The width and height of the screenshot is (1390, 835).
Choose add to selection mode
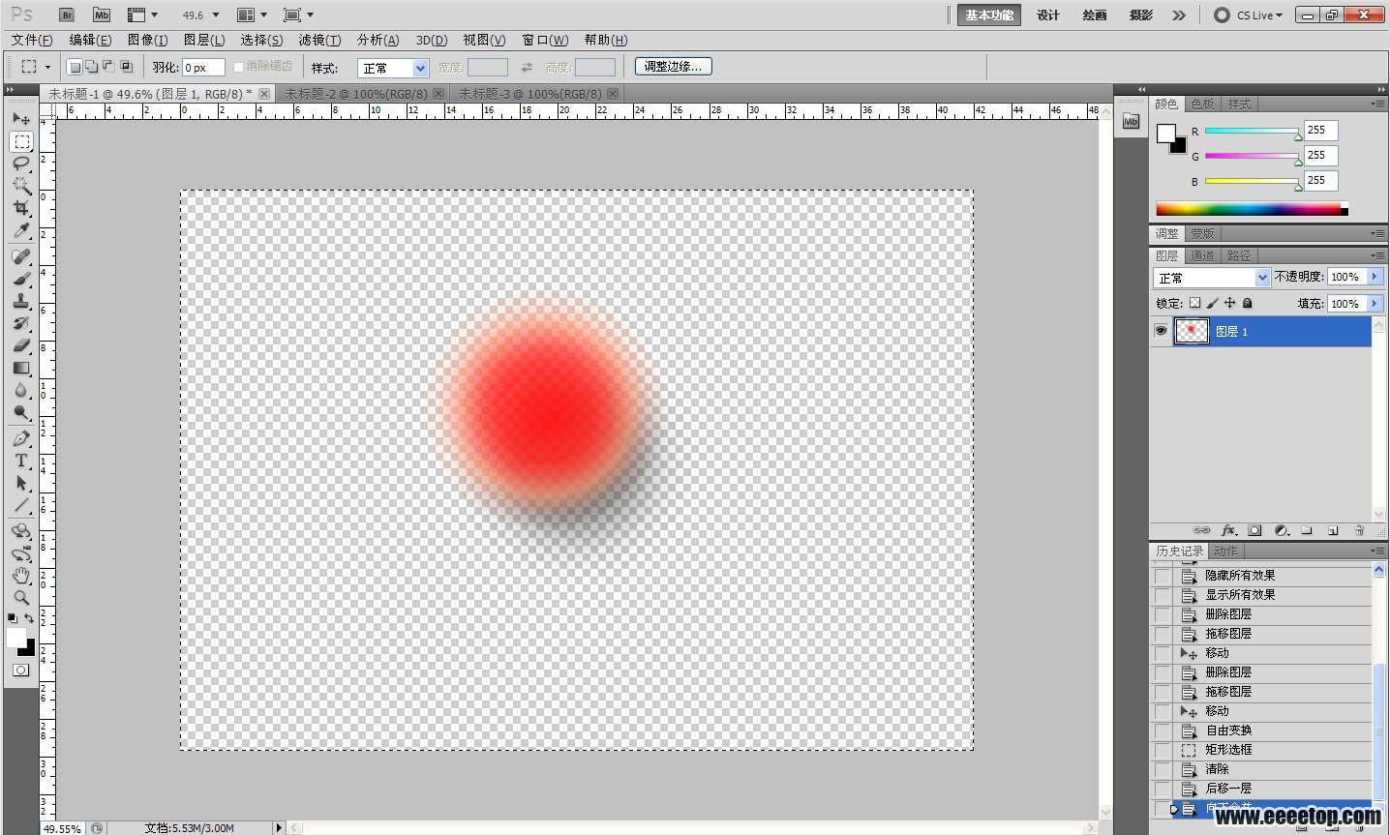coord(91,67)
